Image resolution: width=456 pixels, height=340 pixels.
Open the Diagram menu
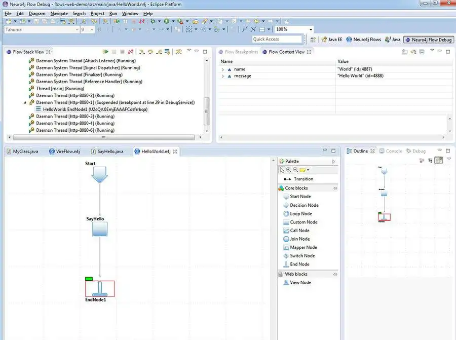37,13
